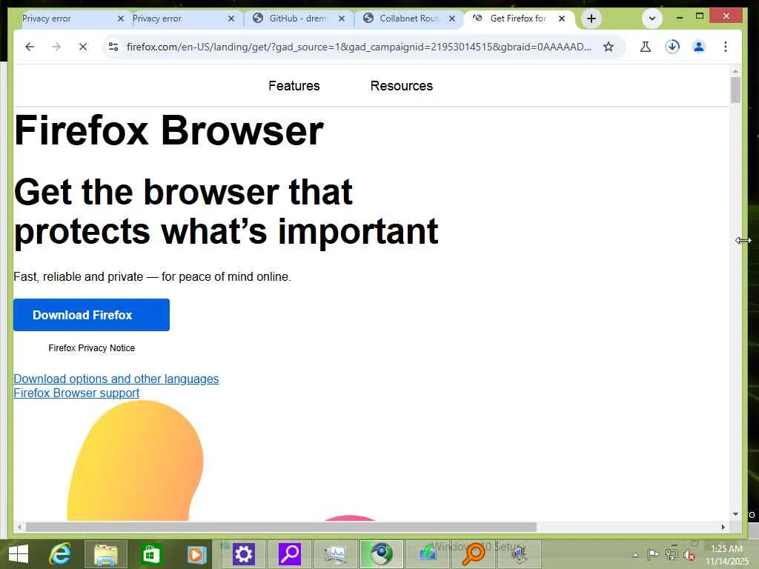The height and width of the screenshot is (569, 759).
Task: Open the Chrome Labs flask icon
Action: [x=646, y=47]
